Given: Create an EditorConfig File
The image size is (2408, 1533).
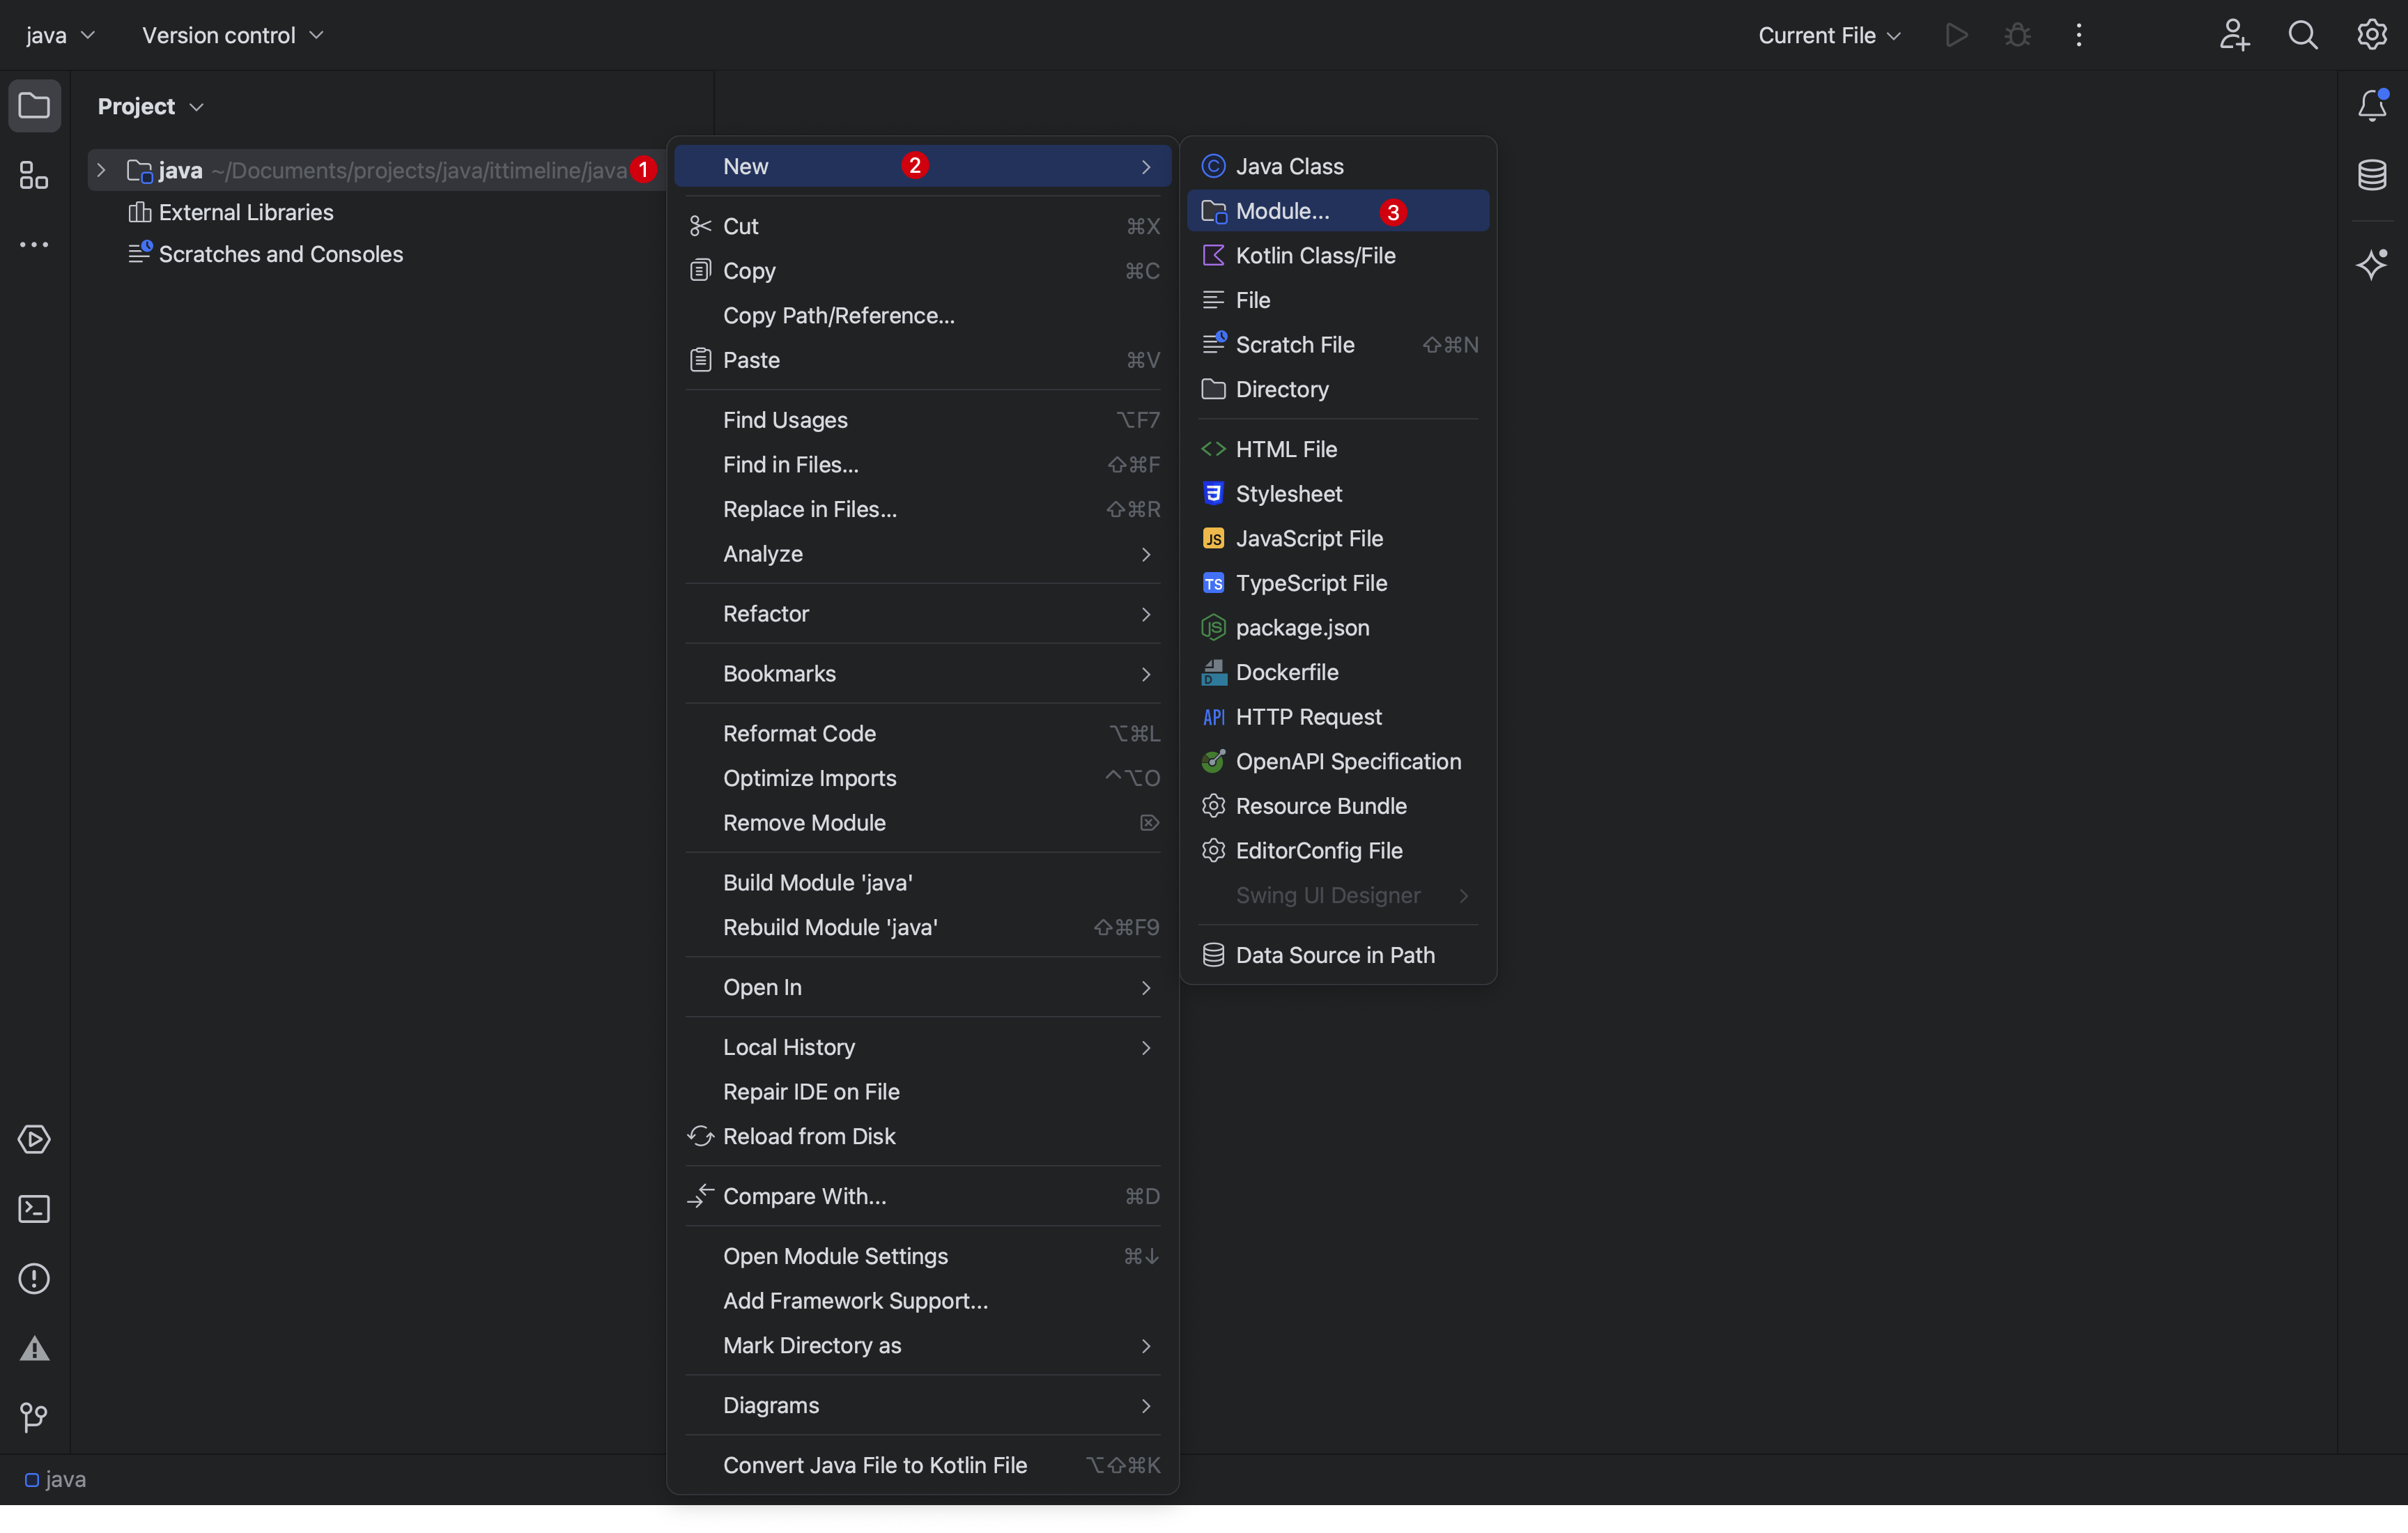Looking at the screenshot, I should pos(1338,850).
